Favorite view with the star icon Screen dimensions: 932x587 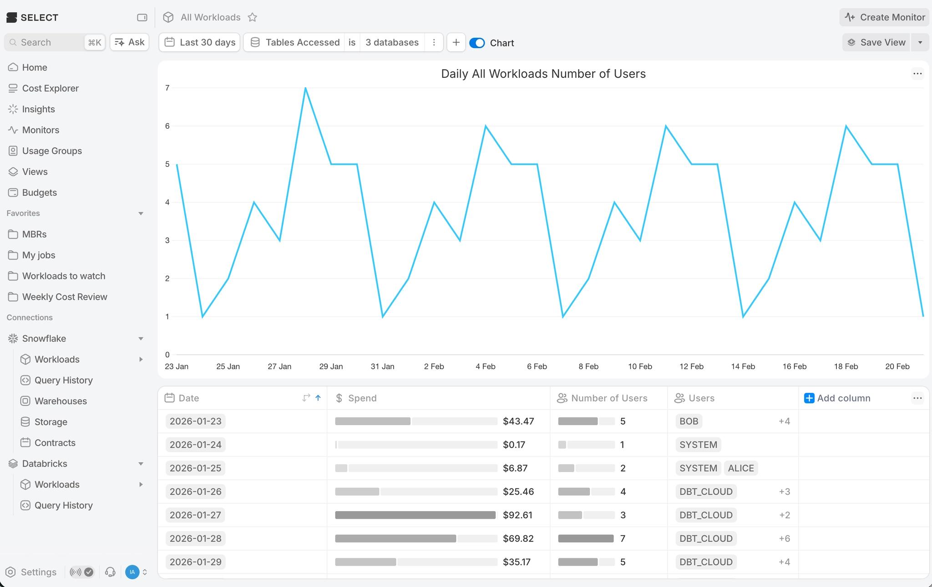(x=253, y=17)
